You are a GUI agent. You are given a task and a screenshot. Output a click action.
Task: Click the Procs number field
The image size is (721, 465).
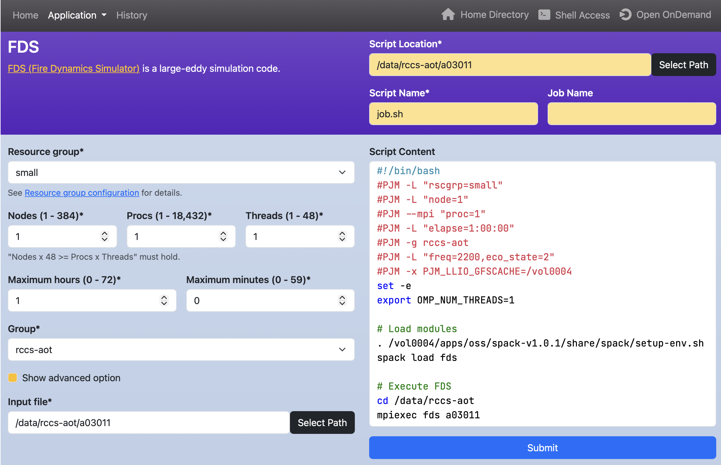coord(181,236)
